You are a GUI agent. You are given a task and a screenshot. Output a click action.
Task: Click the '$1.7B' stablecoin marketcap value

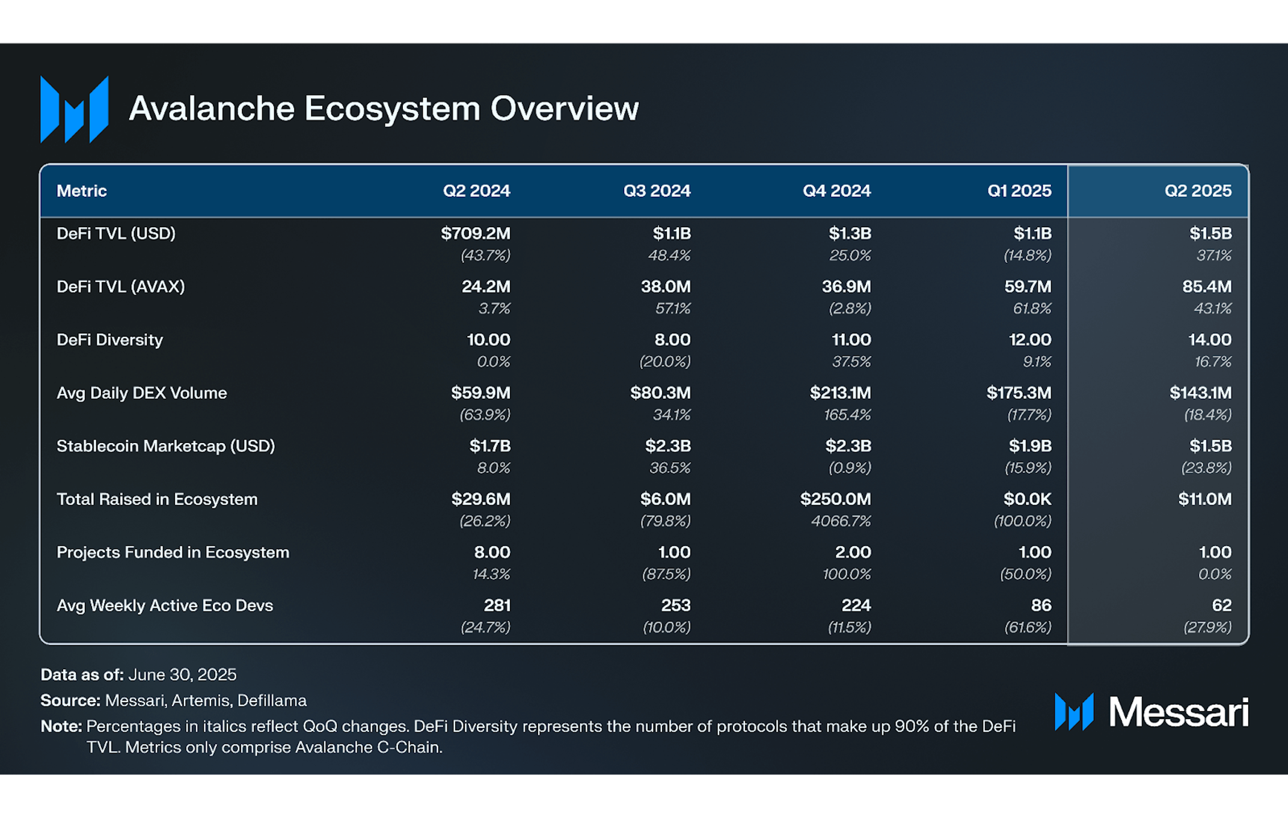pos(490,446)
